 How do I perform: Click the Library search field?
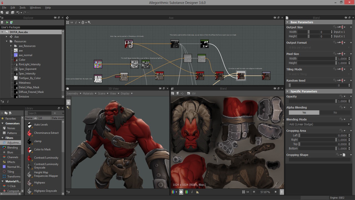[x=39, y=113]
